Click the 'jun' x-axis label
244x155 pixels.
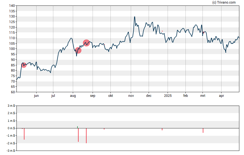(36, 96)
